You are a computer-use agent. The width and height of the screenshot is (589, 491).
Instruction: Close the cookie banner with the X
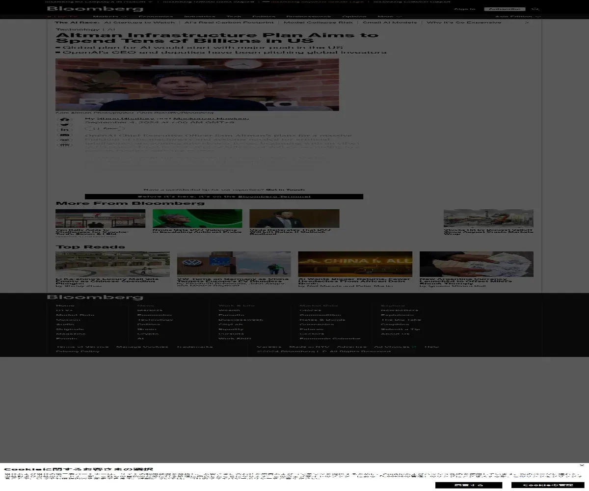[582, 465]
